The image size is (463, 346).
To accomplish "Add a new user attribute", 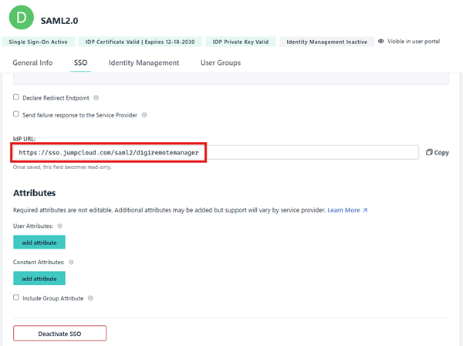I will [x=39, y=242].
